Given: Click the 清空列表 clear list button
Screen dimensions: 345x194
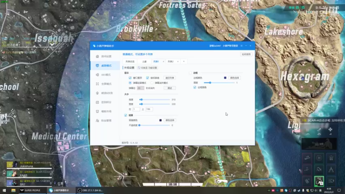Looking at the screenshot, I should coord(169,78).
